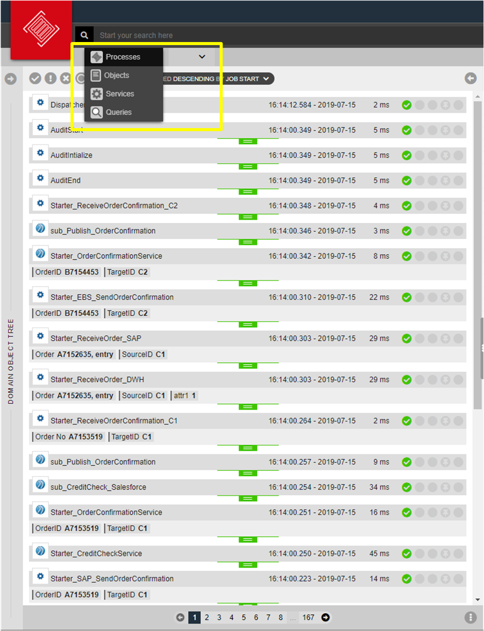
Task: Click green status check of Dispatcher row
Action: tap(406, 105)
